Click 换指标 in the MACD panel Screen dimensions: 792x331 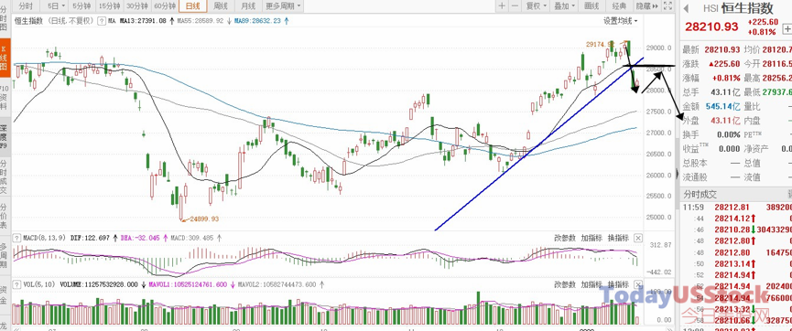pos(618,238)
